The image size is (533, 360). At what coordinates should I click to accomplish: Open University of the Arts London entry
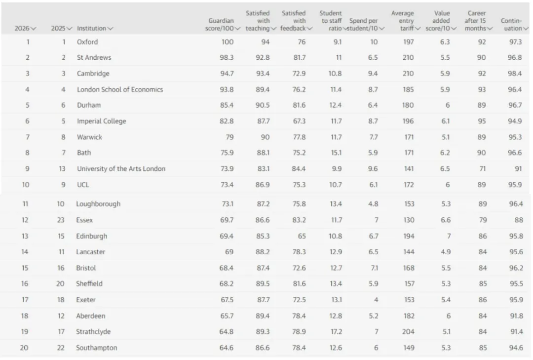click(121, 168)
